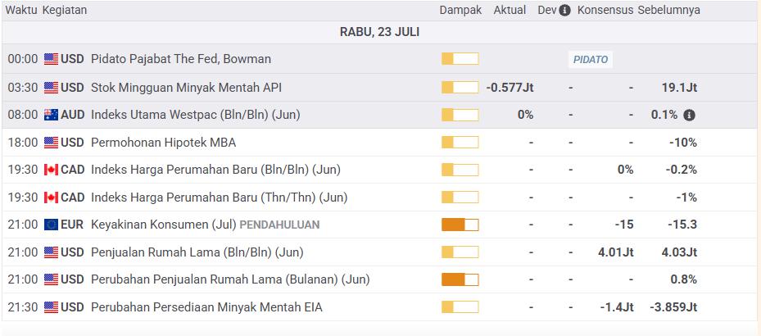761x336 pixels.
Task: Select the PIDATO badge on Bowman row
Action: pos(591,60)
